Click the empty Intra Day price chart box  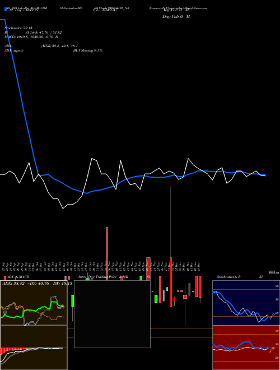112,314
